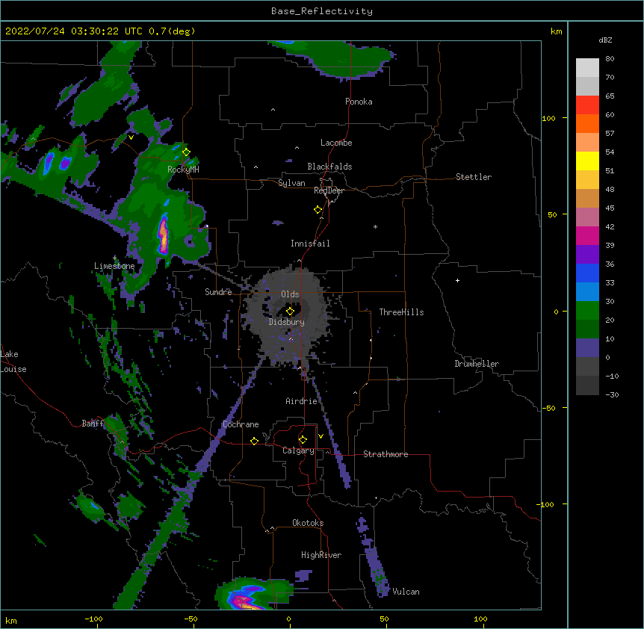The image size is (644, 629).
Task: Click the yellow diamond marker beside RockyMH
Action: coord(186,152)
